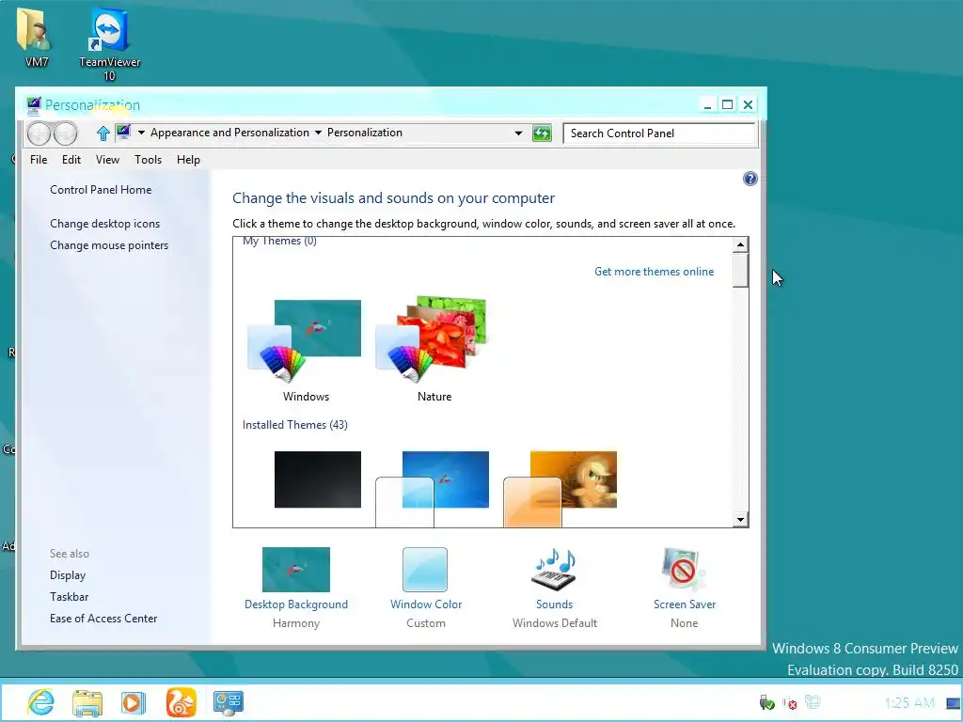The image size is (963, 722).
Task: Expand Appearance and Personalization breadcrumb arrow
Action: 318,133
